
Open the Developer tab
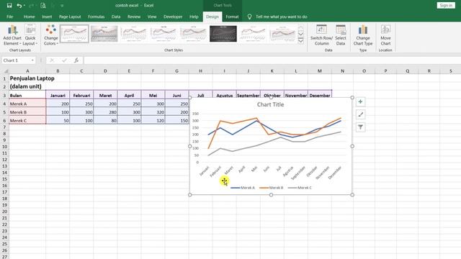point(173,17)
